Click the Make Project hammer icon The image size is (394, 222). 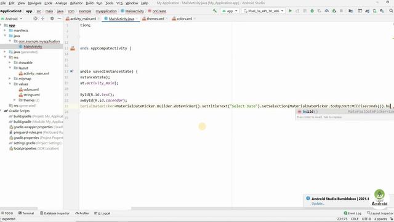(215, 11)
